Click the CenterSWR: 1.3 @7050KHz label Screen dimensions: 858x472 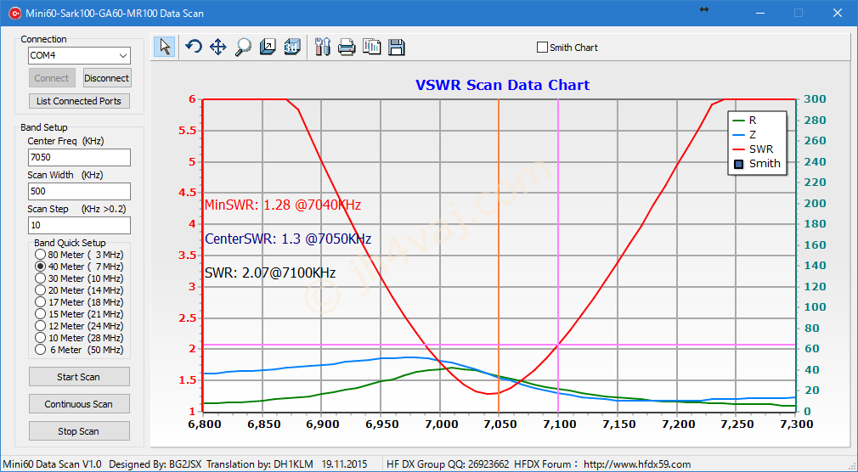click(x=288, y=239)
